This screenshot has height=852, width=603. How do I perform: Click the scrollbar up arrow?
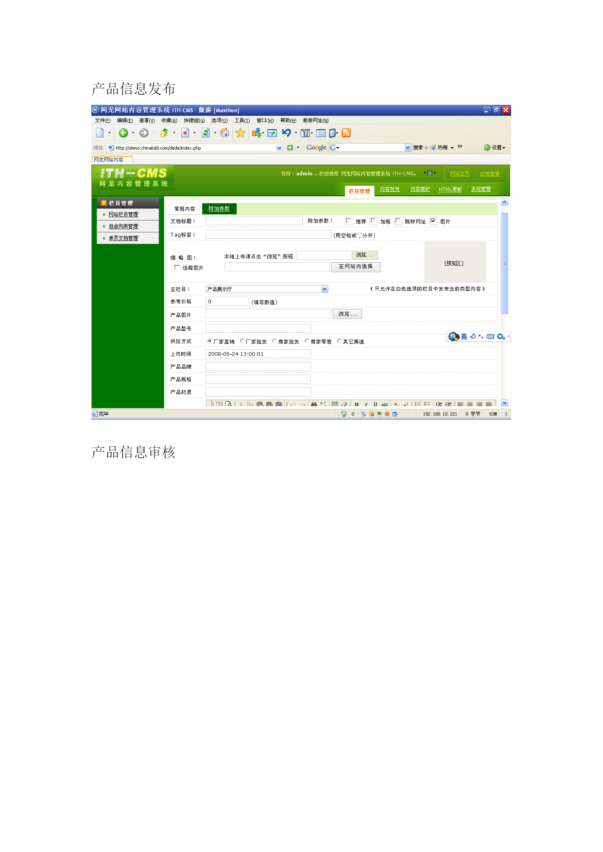point(504,202)
